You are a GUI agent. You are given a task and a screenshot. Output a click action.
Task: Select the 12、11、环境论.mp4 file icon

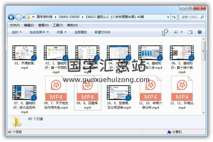182,88
